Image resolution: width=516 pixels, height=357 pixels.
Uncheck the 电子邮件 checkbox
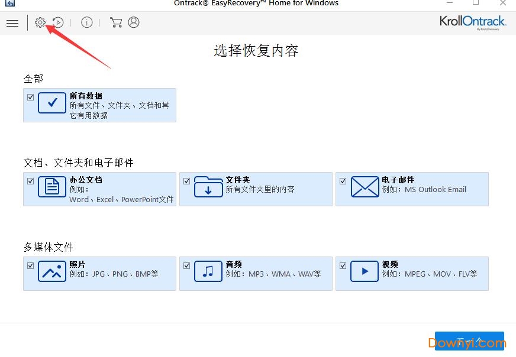[343, 181]
